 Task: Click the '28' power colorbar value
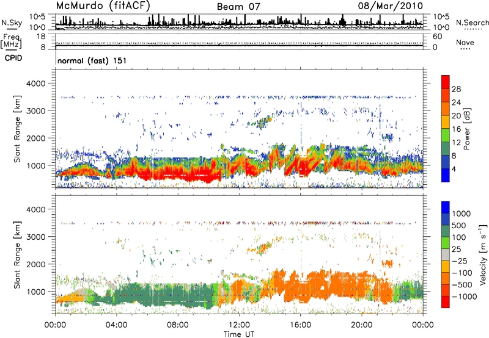coord(456,89)
